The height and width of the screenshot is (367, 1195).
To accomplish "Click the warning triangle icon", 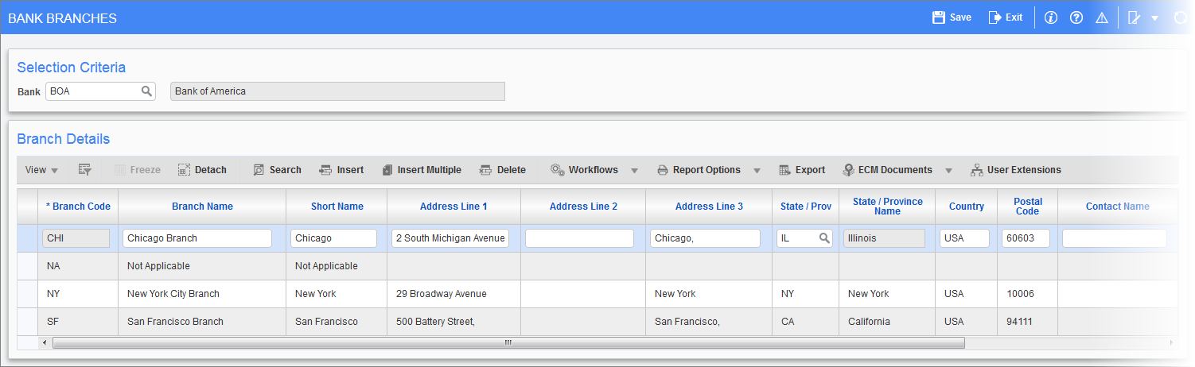I will point(1102,17).
